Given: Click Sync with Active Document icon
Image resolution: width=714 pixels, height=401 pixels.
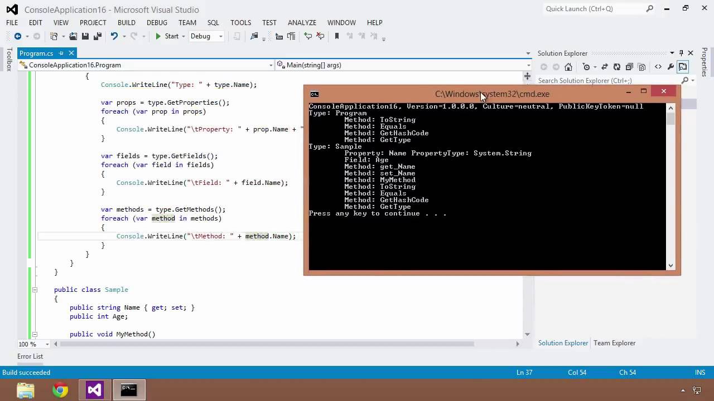Looking at the screenshot, I should (x=605, y=67).
